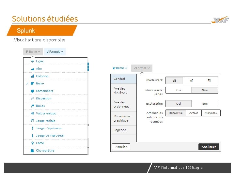Select Valeur unique visualization entry
The width and height of the screenshot is (235, 176).
pyautogui.click(x=55, y=113)
